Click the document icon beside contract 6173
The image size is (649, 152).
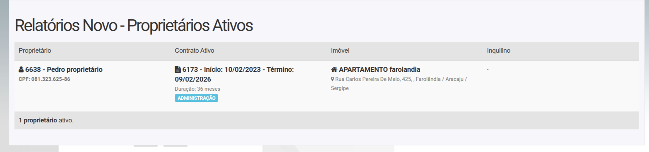pos(178,70)
